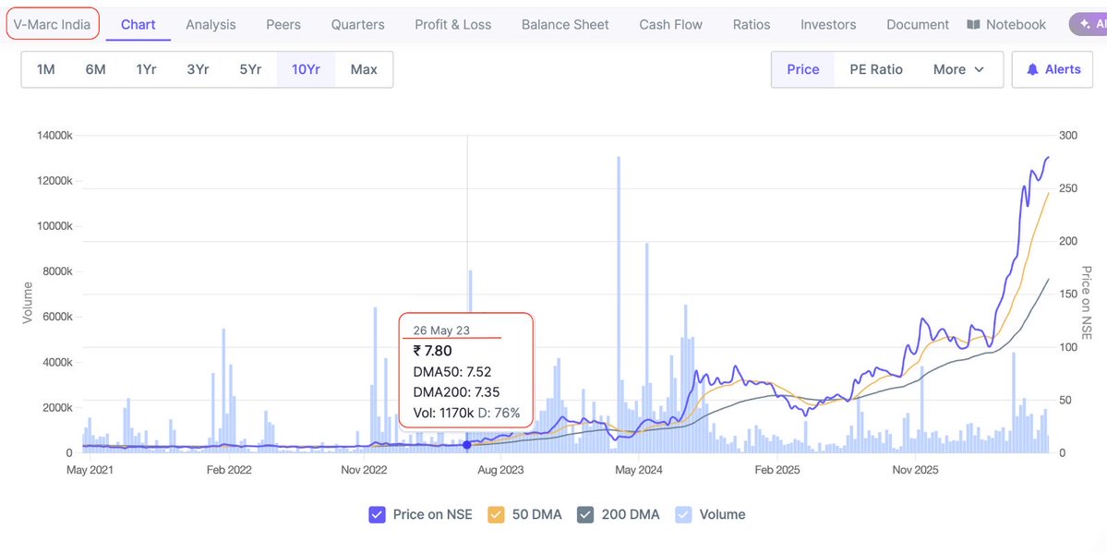Screen dimensions: 1107x553
Task: Open the V-Marc India company link
Action: point(53,25)
